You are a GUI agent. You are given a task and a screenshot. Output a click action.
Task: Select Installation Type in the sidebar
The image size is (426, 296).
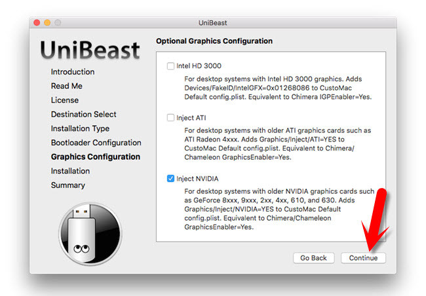pos(80,128)
